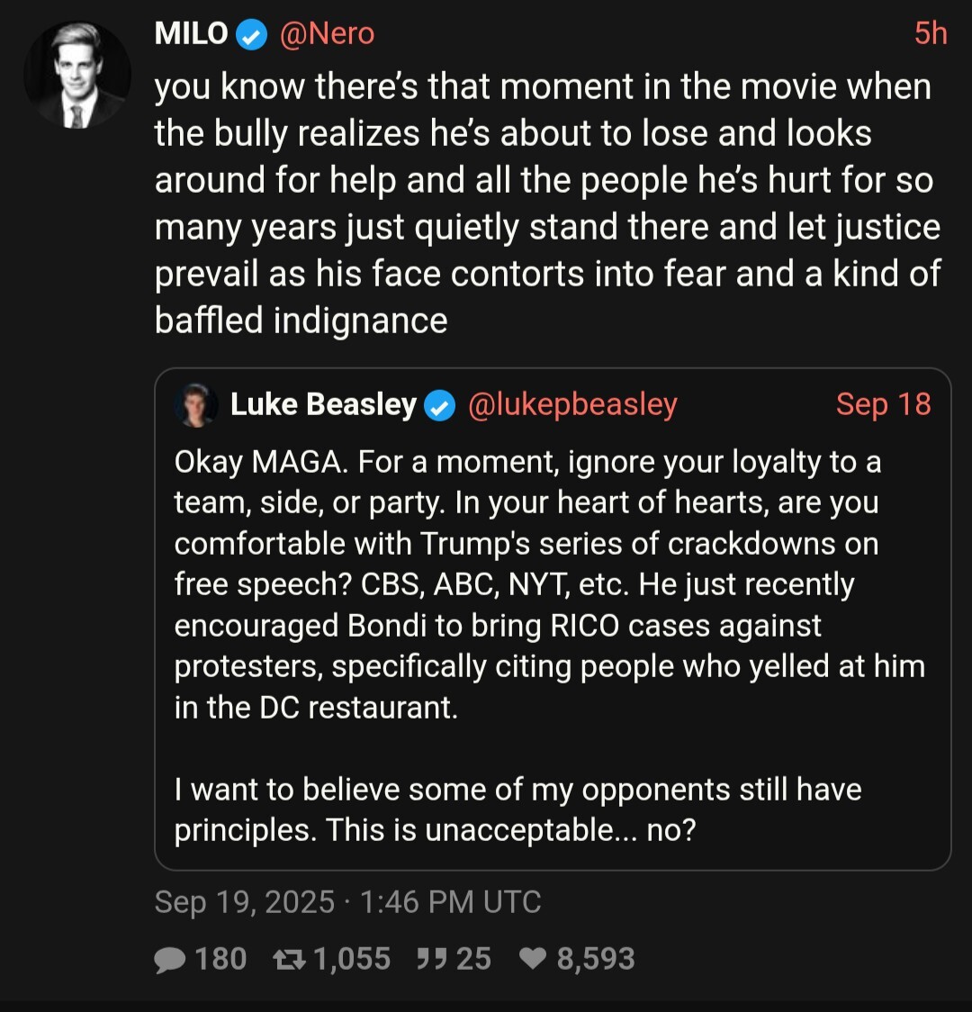Viewport: 972px width, 1012px height.
Task: Click the 25 quotes count
Action: [473, 959]
